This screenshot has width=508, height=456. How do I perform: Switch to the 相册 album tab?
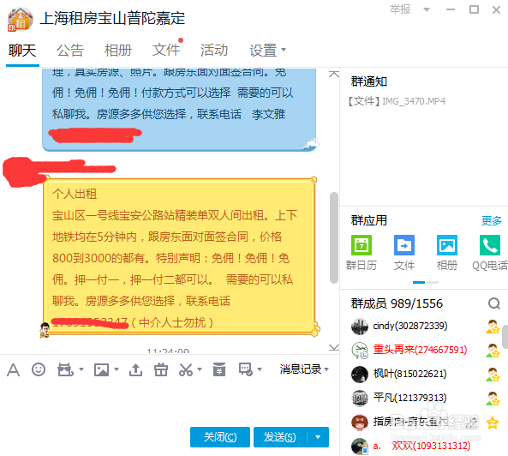click(x=118, y=51)
